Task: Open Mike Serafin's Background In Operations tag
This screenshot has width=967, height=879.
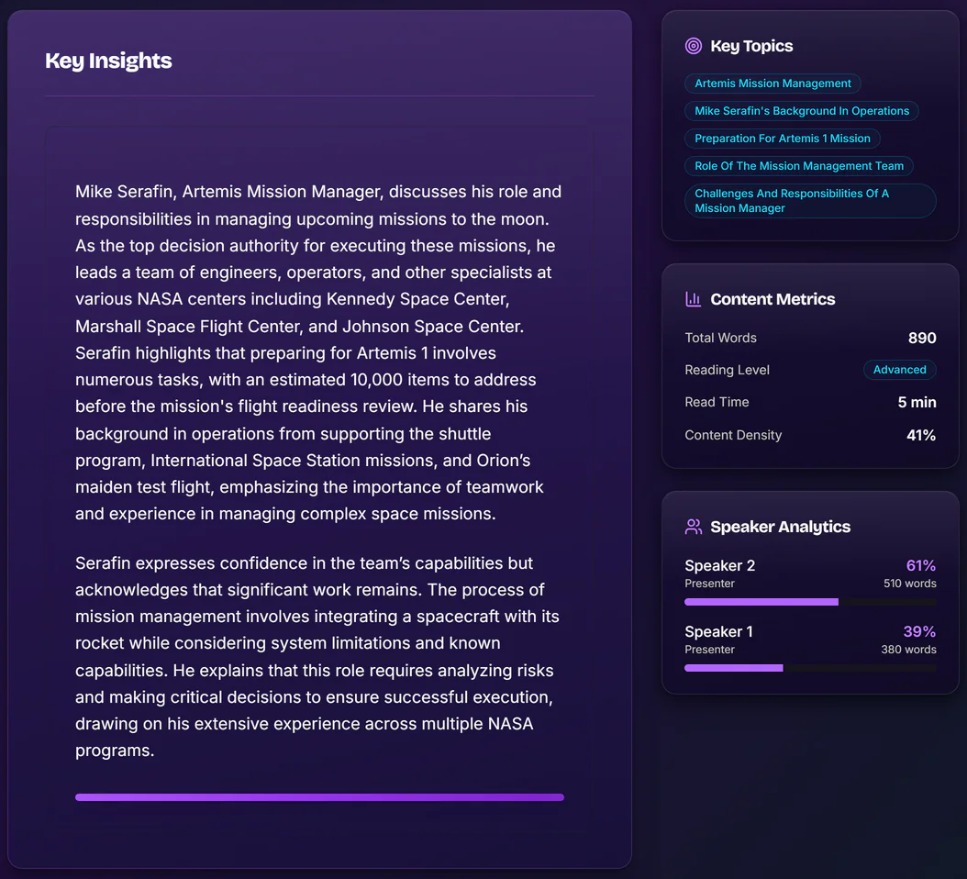Action: [802, 111]
